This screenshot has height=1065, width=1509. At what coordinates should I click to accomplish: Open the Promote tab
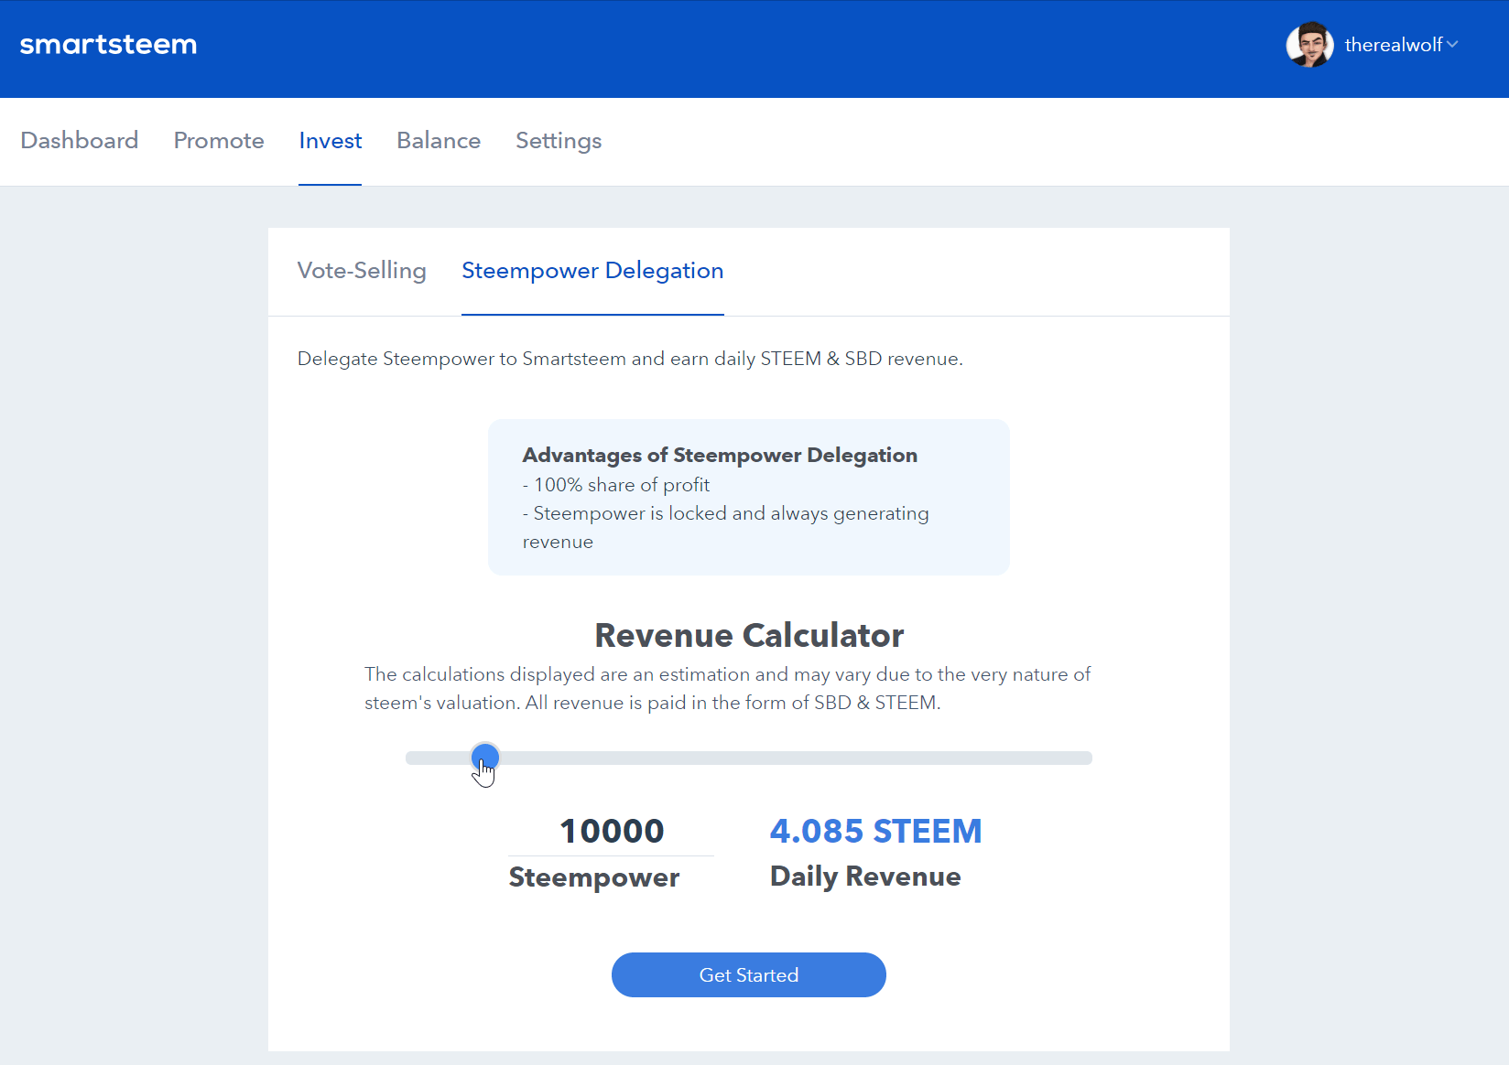[219, 140]
